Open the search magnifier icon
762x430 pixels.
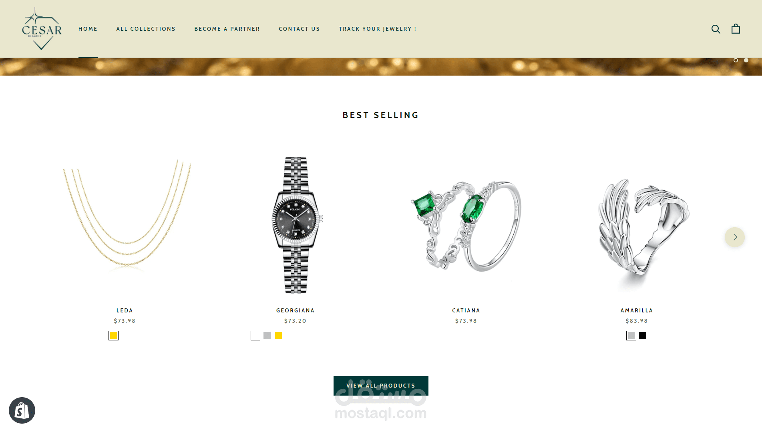click(716, 29)
